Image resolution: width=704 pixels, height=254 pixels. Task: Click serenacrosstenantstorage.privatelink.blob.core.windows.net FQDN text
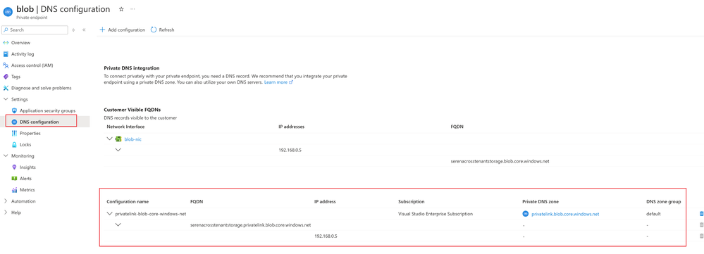pos(251,225)
